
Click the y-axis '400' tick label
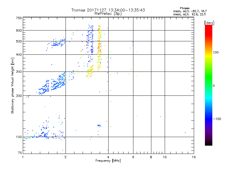(19, 54)
